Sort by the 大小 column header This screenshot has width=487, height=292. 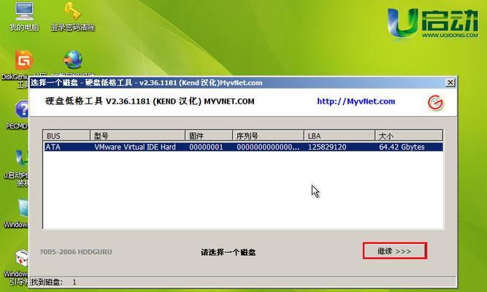click(x=409, y=136)
